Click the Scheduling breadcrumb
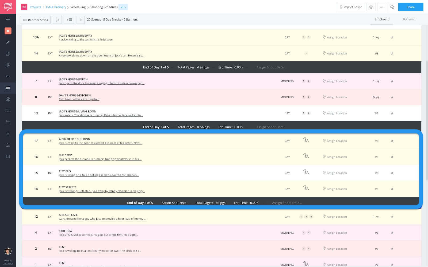The image size is (428, 267). tap(78, 7)
